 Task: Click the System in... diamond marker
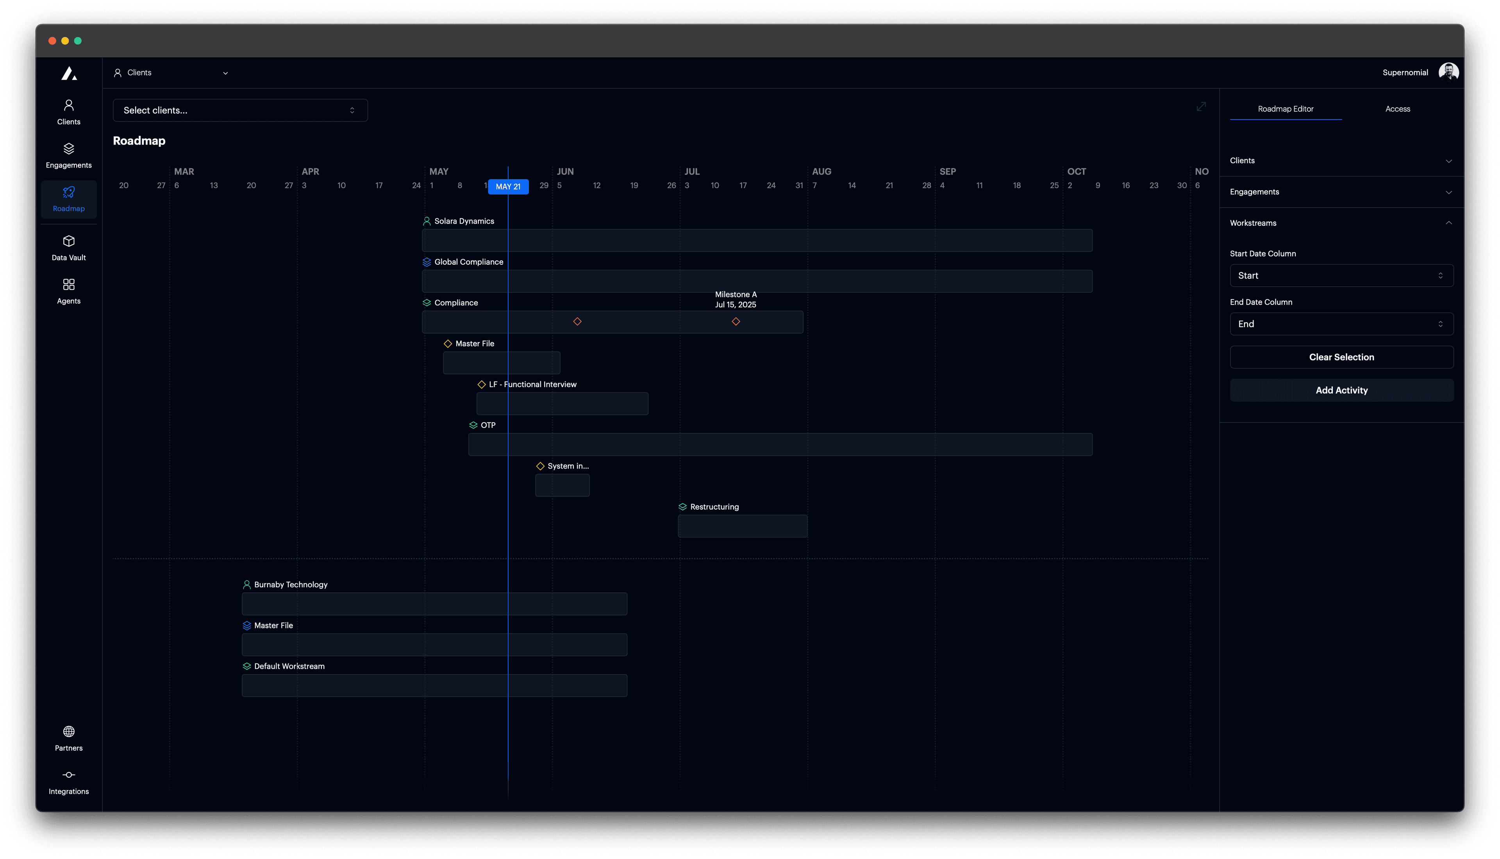coord(541,465)
